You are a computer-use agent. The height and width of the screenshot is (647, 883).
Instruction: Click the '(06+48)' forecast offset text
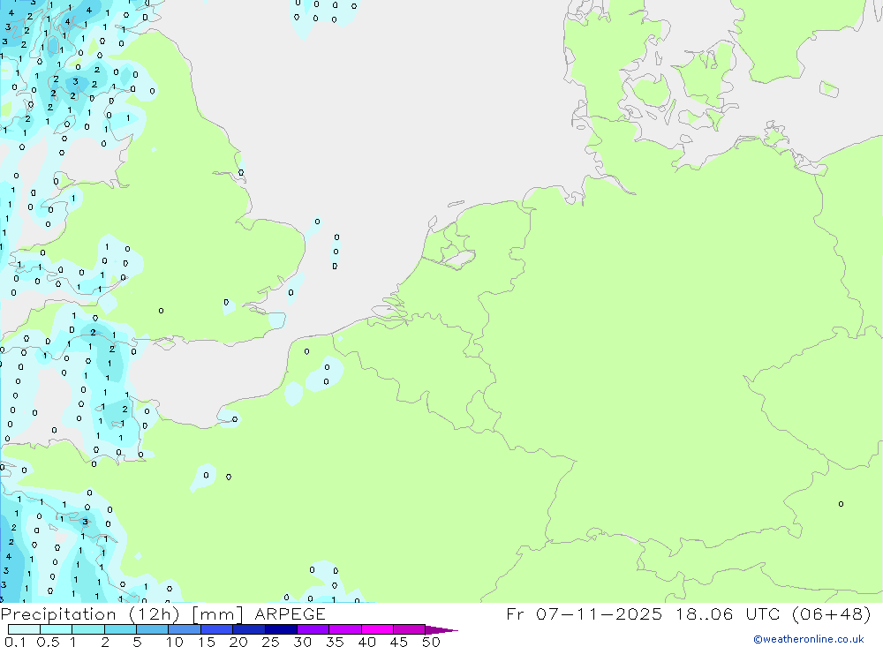click(x=831, y=613)
